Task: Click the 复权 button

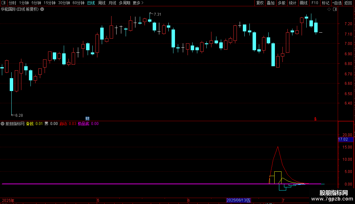Action: [260, 3]
